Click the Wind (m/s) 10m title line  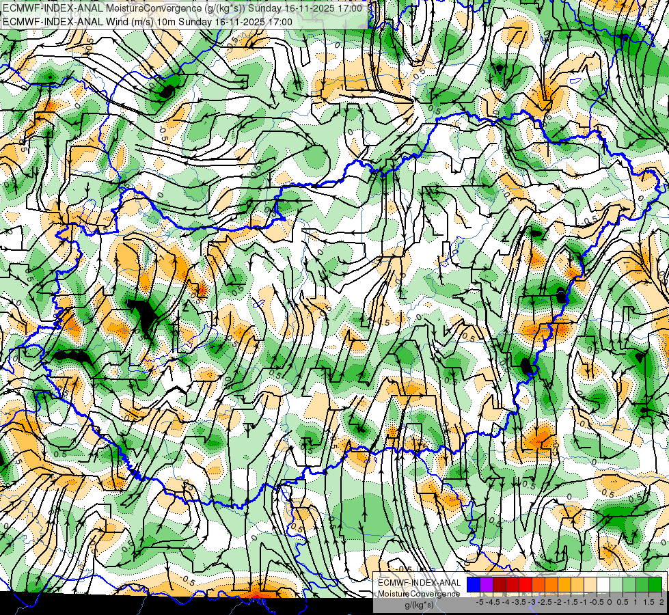(148, 22)
